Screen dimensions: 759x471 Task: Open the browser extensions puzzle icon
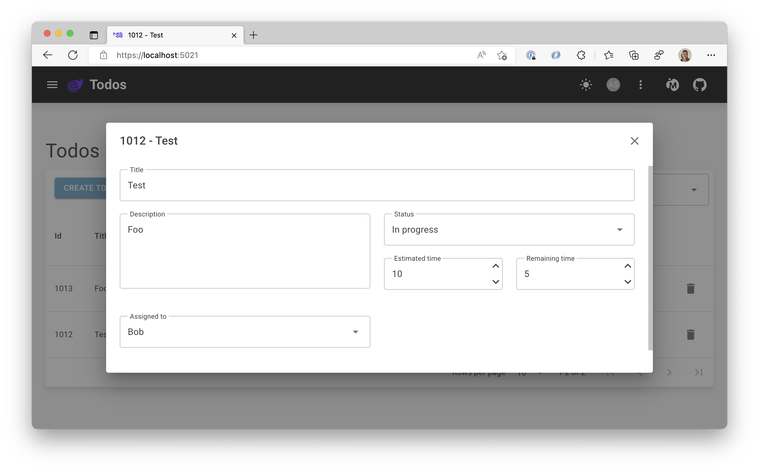coord(581,55)
